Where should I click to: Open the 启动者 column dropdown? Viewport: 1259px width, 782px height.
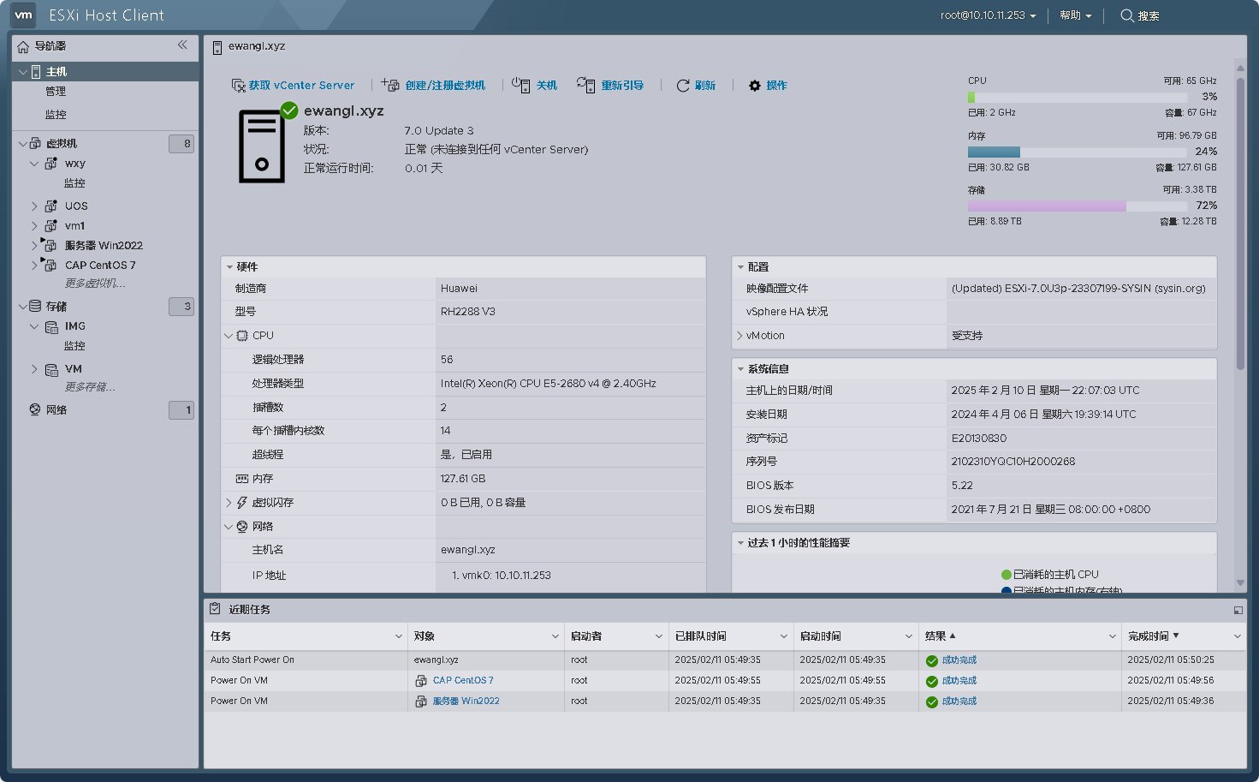[x=658, y=636]
